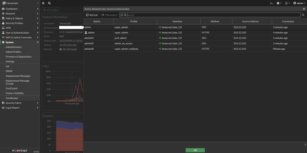This screenshot has height=153, width=307.
Task: Open the admin user dropdown menu
Action: pos(299,3)
